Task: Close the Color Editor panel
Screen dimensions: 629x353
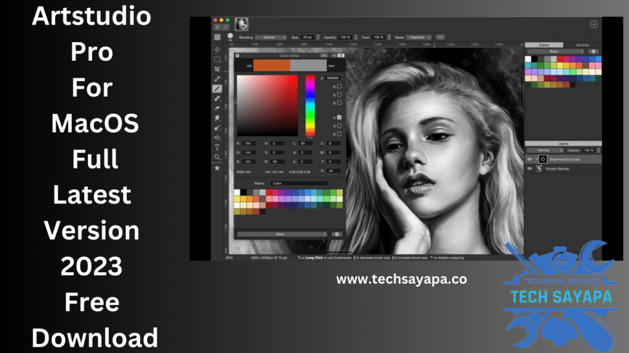Action: [x=238, y=56]
